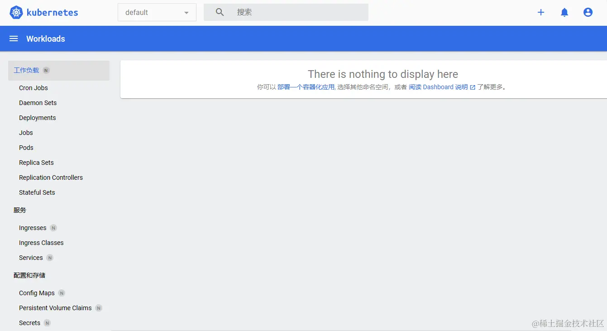Open Config Maps in the sidebar
The width and height of the screenshot is (607, 331).
[x=37, y=293]
